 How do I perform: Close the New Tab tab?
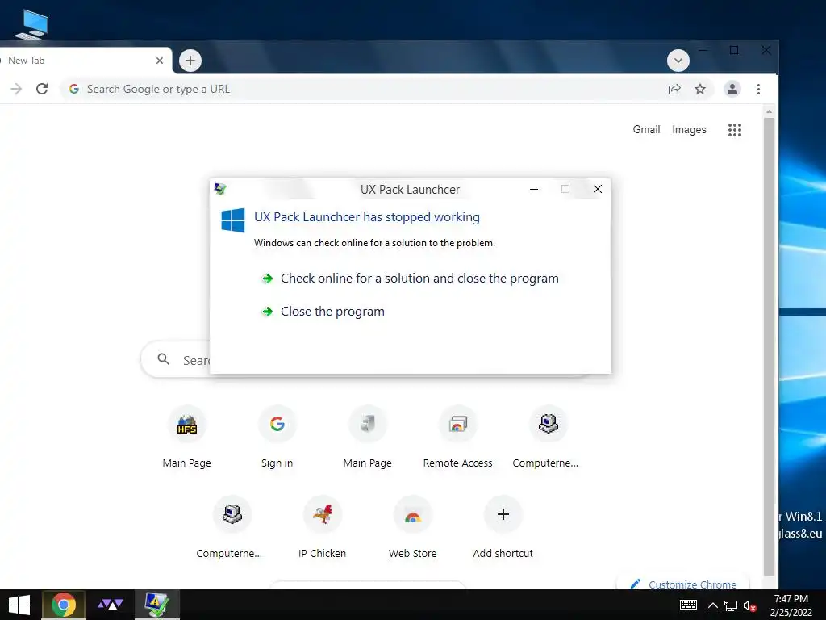tap(160, 61)
